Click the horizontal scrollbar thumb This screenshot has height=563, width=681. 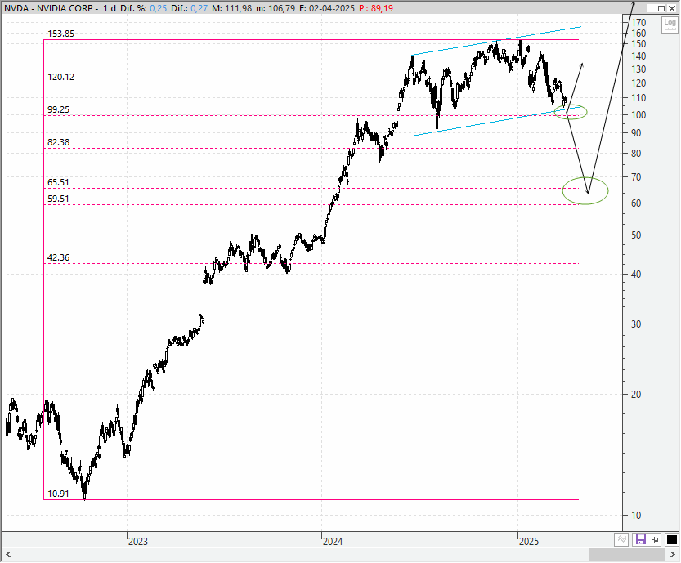(x=627, y=554)
